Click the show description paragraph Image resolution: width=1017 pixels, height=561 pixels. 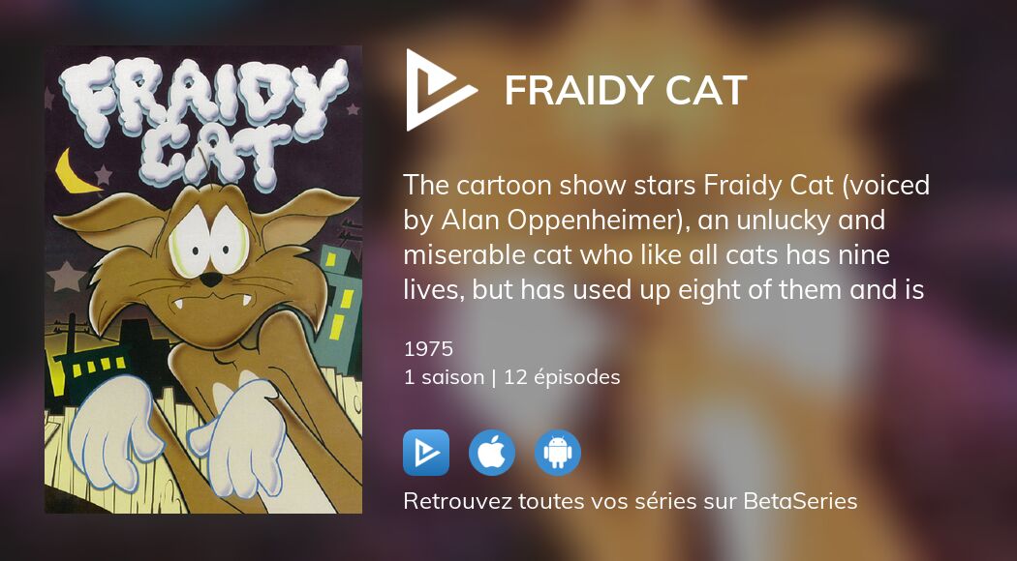666,237
